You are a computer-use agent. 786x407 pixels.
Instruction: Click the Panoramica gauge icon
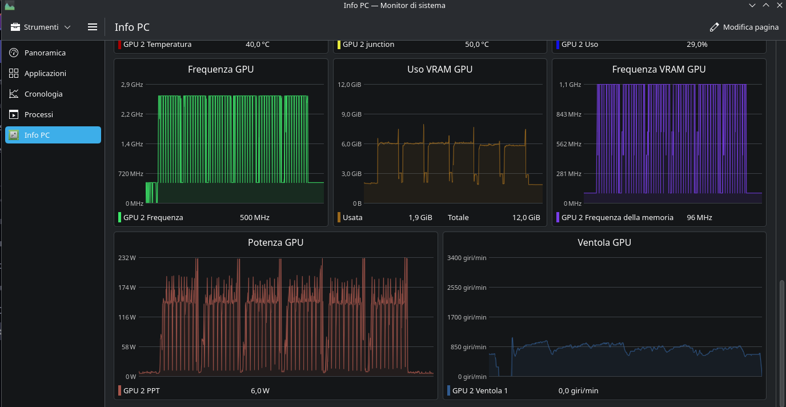(x=14, y=53)
